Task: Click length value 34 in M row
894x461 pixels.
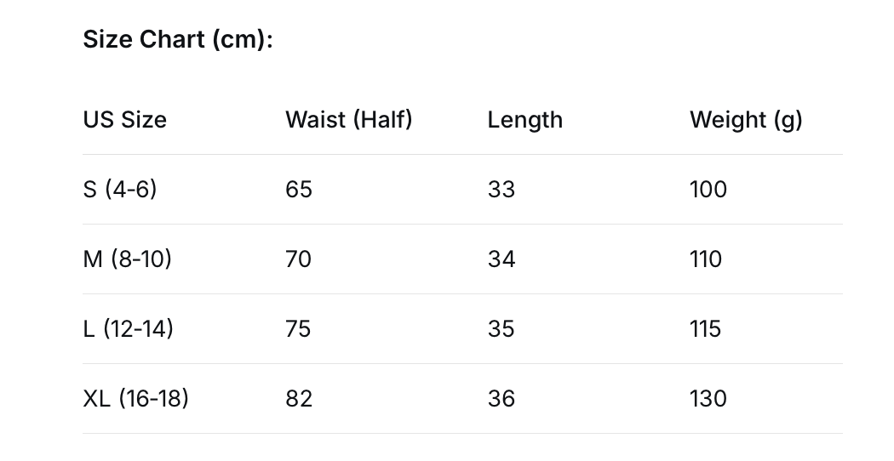Action: (501, 259)
